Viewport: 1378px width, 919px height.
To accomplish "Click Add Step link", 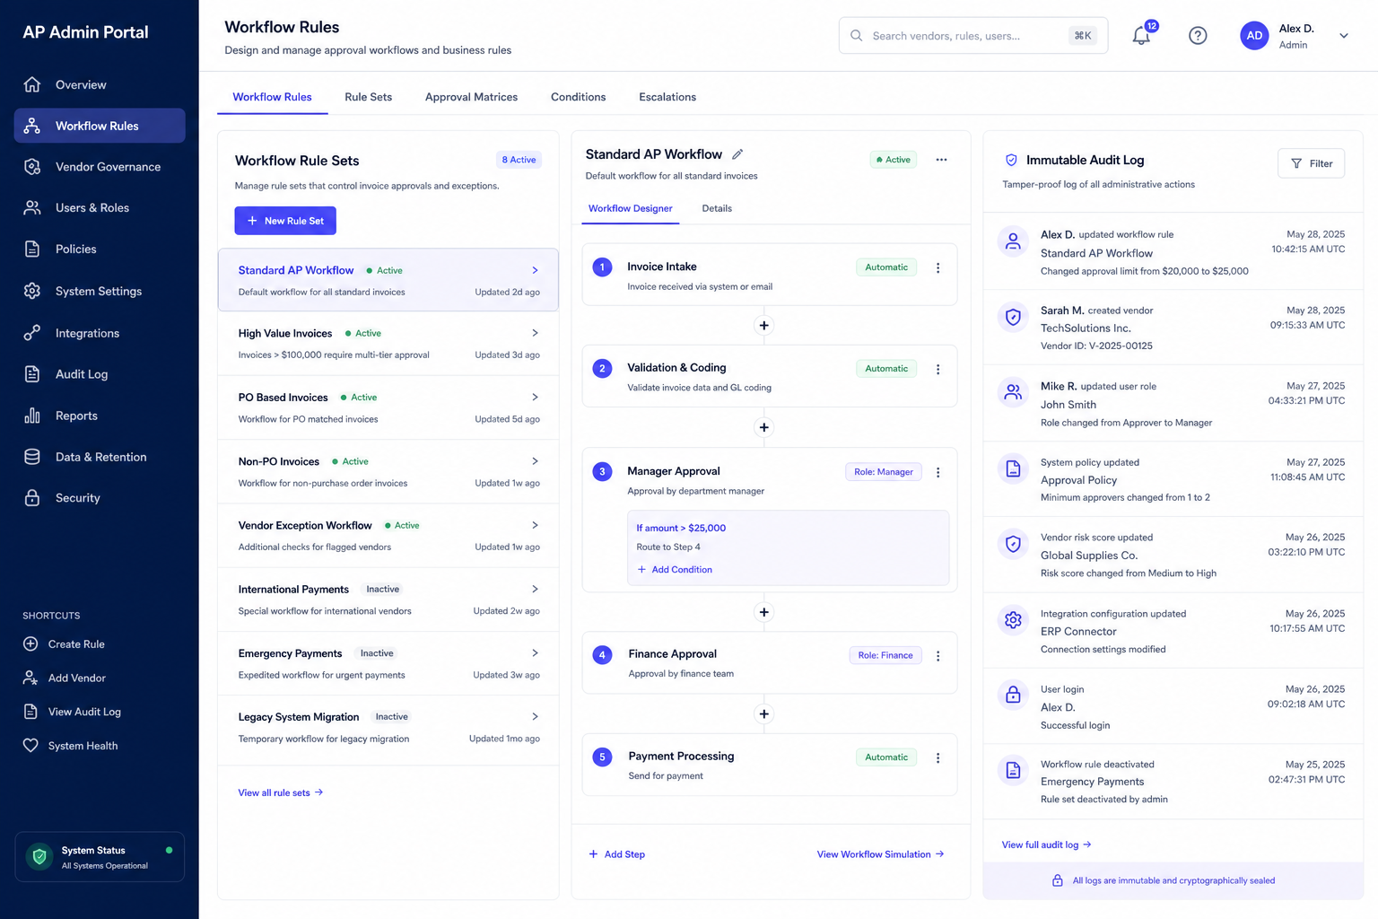I will tap(617, 854).
